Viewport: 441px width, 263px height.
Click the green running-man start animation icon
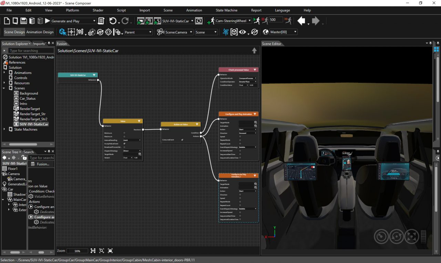click(257, 21)
